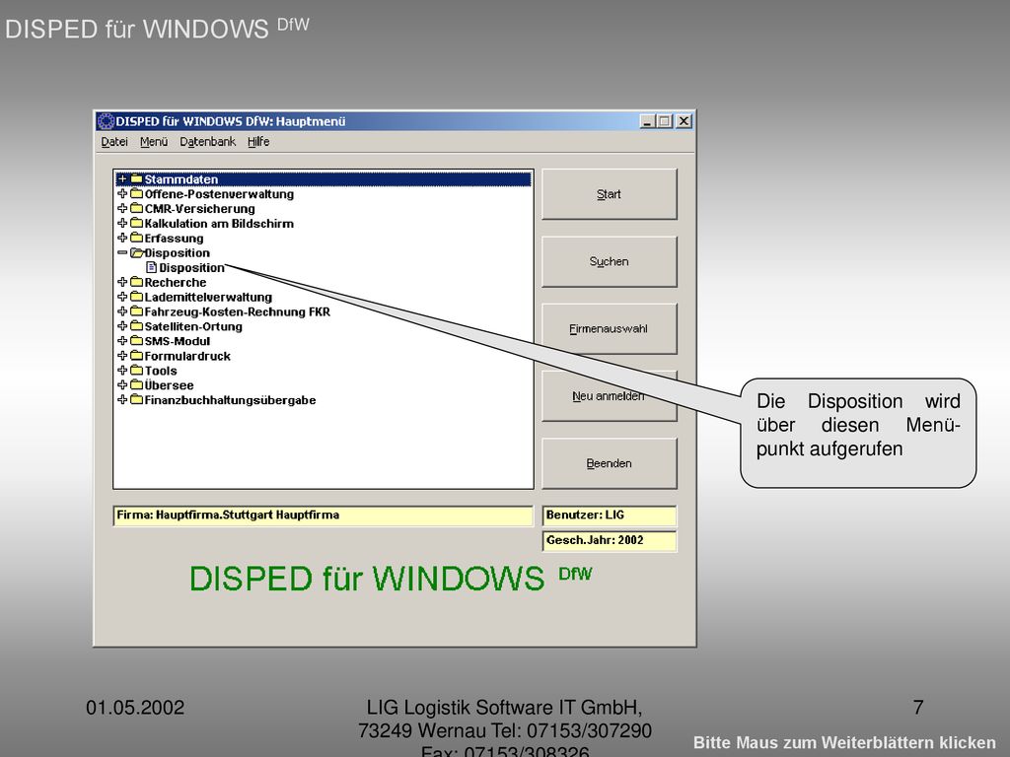The width and height of the screenshot is (1010, 757).
Task: Click the Tools folder icon
Action: point(136,371)
